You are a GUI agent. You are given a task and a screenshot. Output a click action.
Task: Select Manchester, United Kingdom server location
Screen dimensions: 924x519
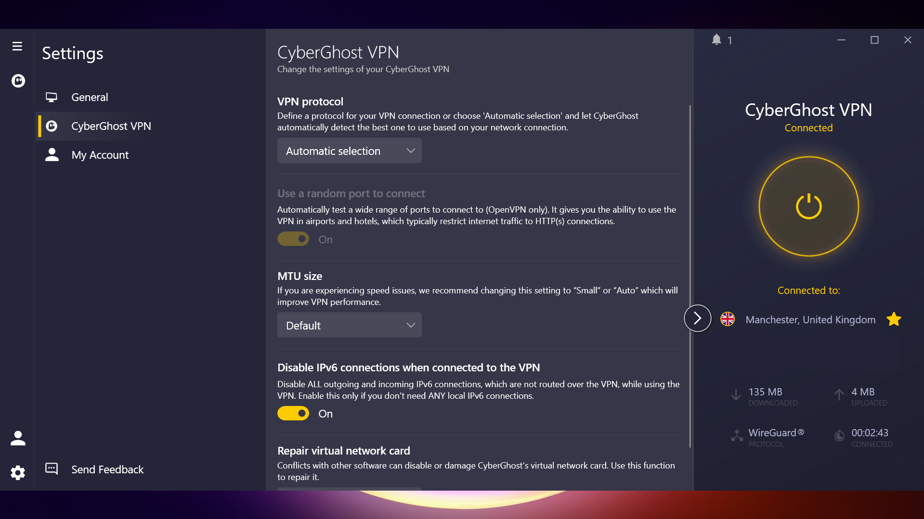click(811, 320)
